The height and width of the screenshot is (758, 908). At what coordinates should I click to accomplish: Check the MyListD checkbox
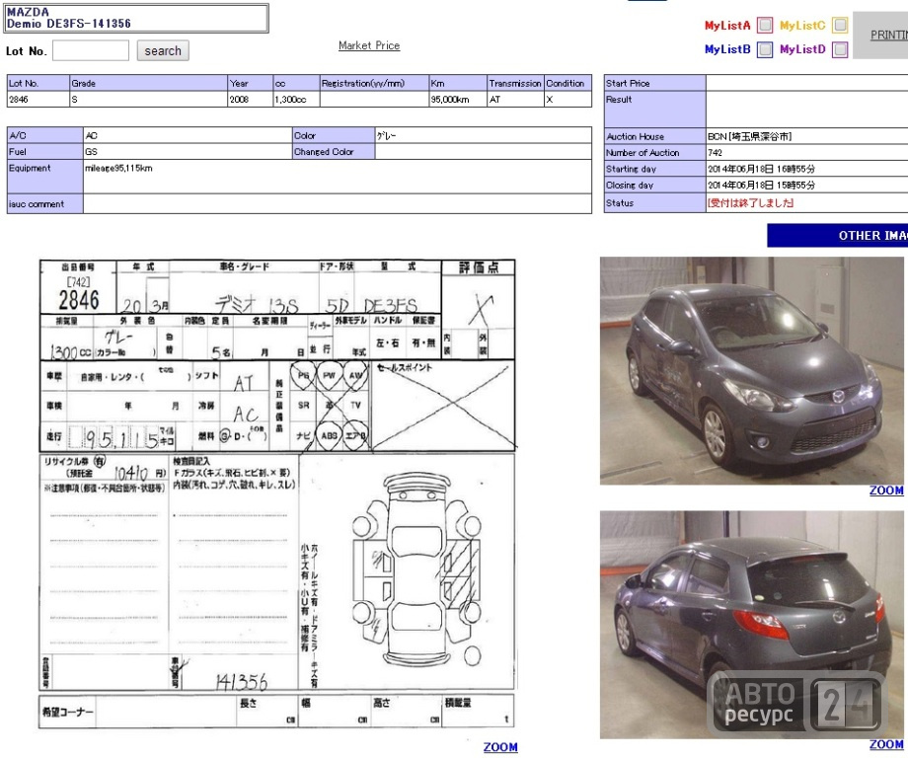click(840, 49)
